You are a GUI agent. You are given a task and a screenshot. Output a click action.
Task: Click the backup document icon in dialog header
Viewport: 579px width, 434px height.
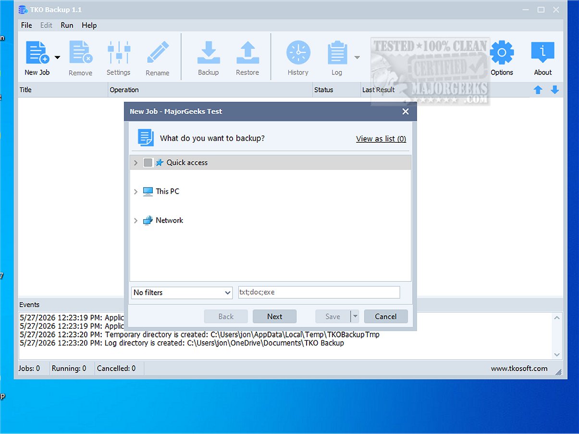tap(146, 137)
